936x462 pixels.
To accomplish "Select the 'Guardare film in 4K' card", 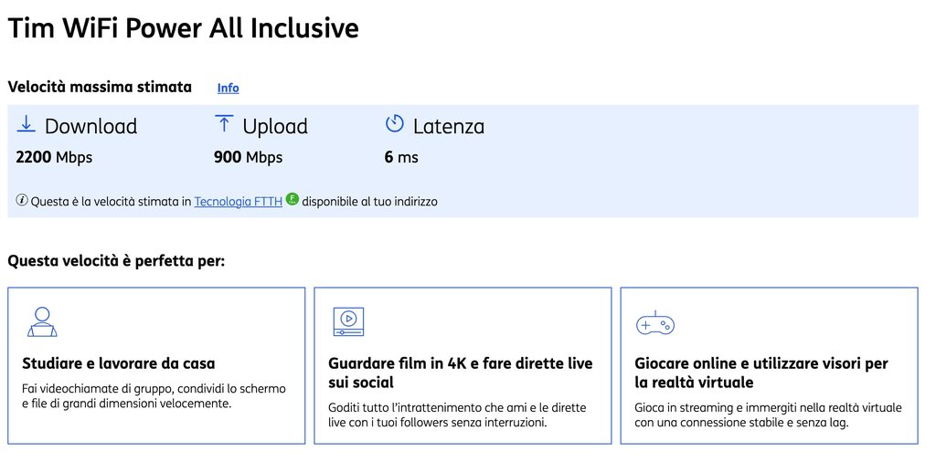I will tap(463, 365).
